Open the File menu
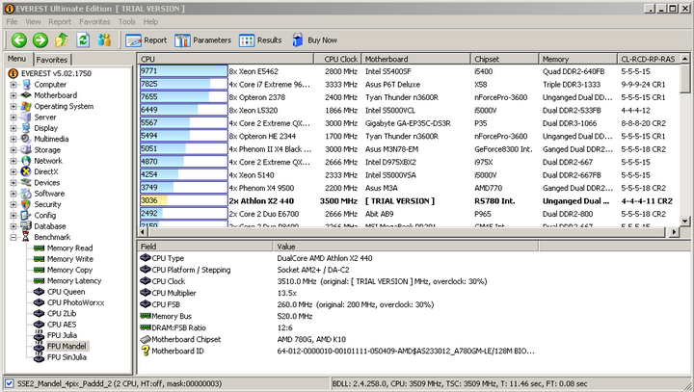 tap(12, 22)
